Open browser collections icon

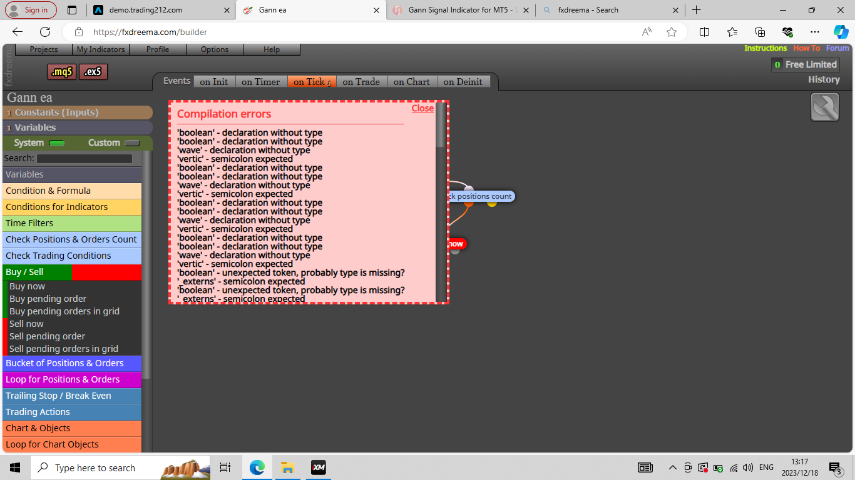[x=760, y=32]
